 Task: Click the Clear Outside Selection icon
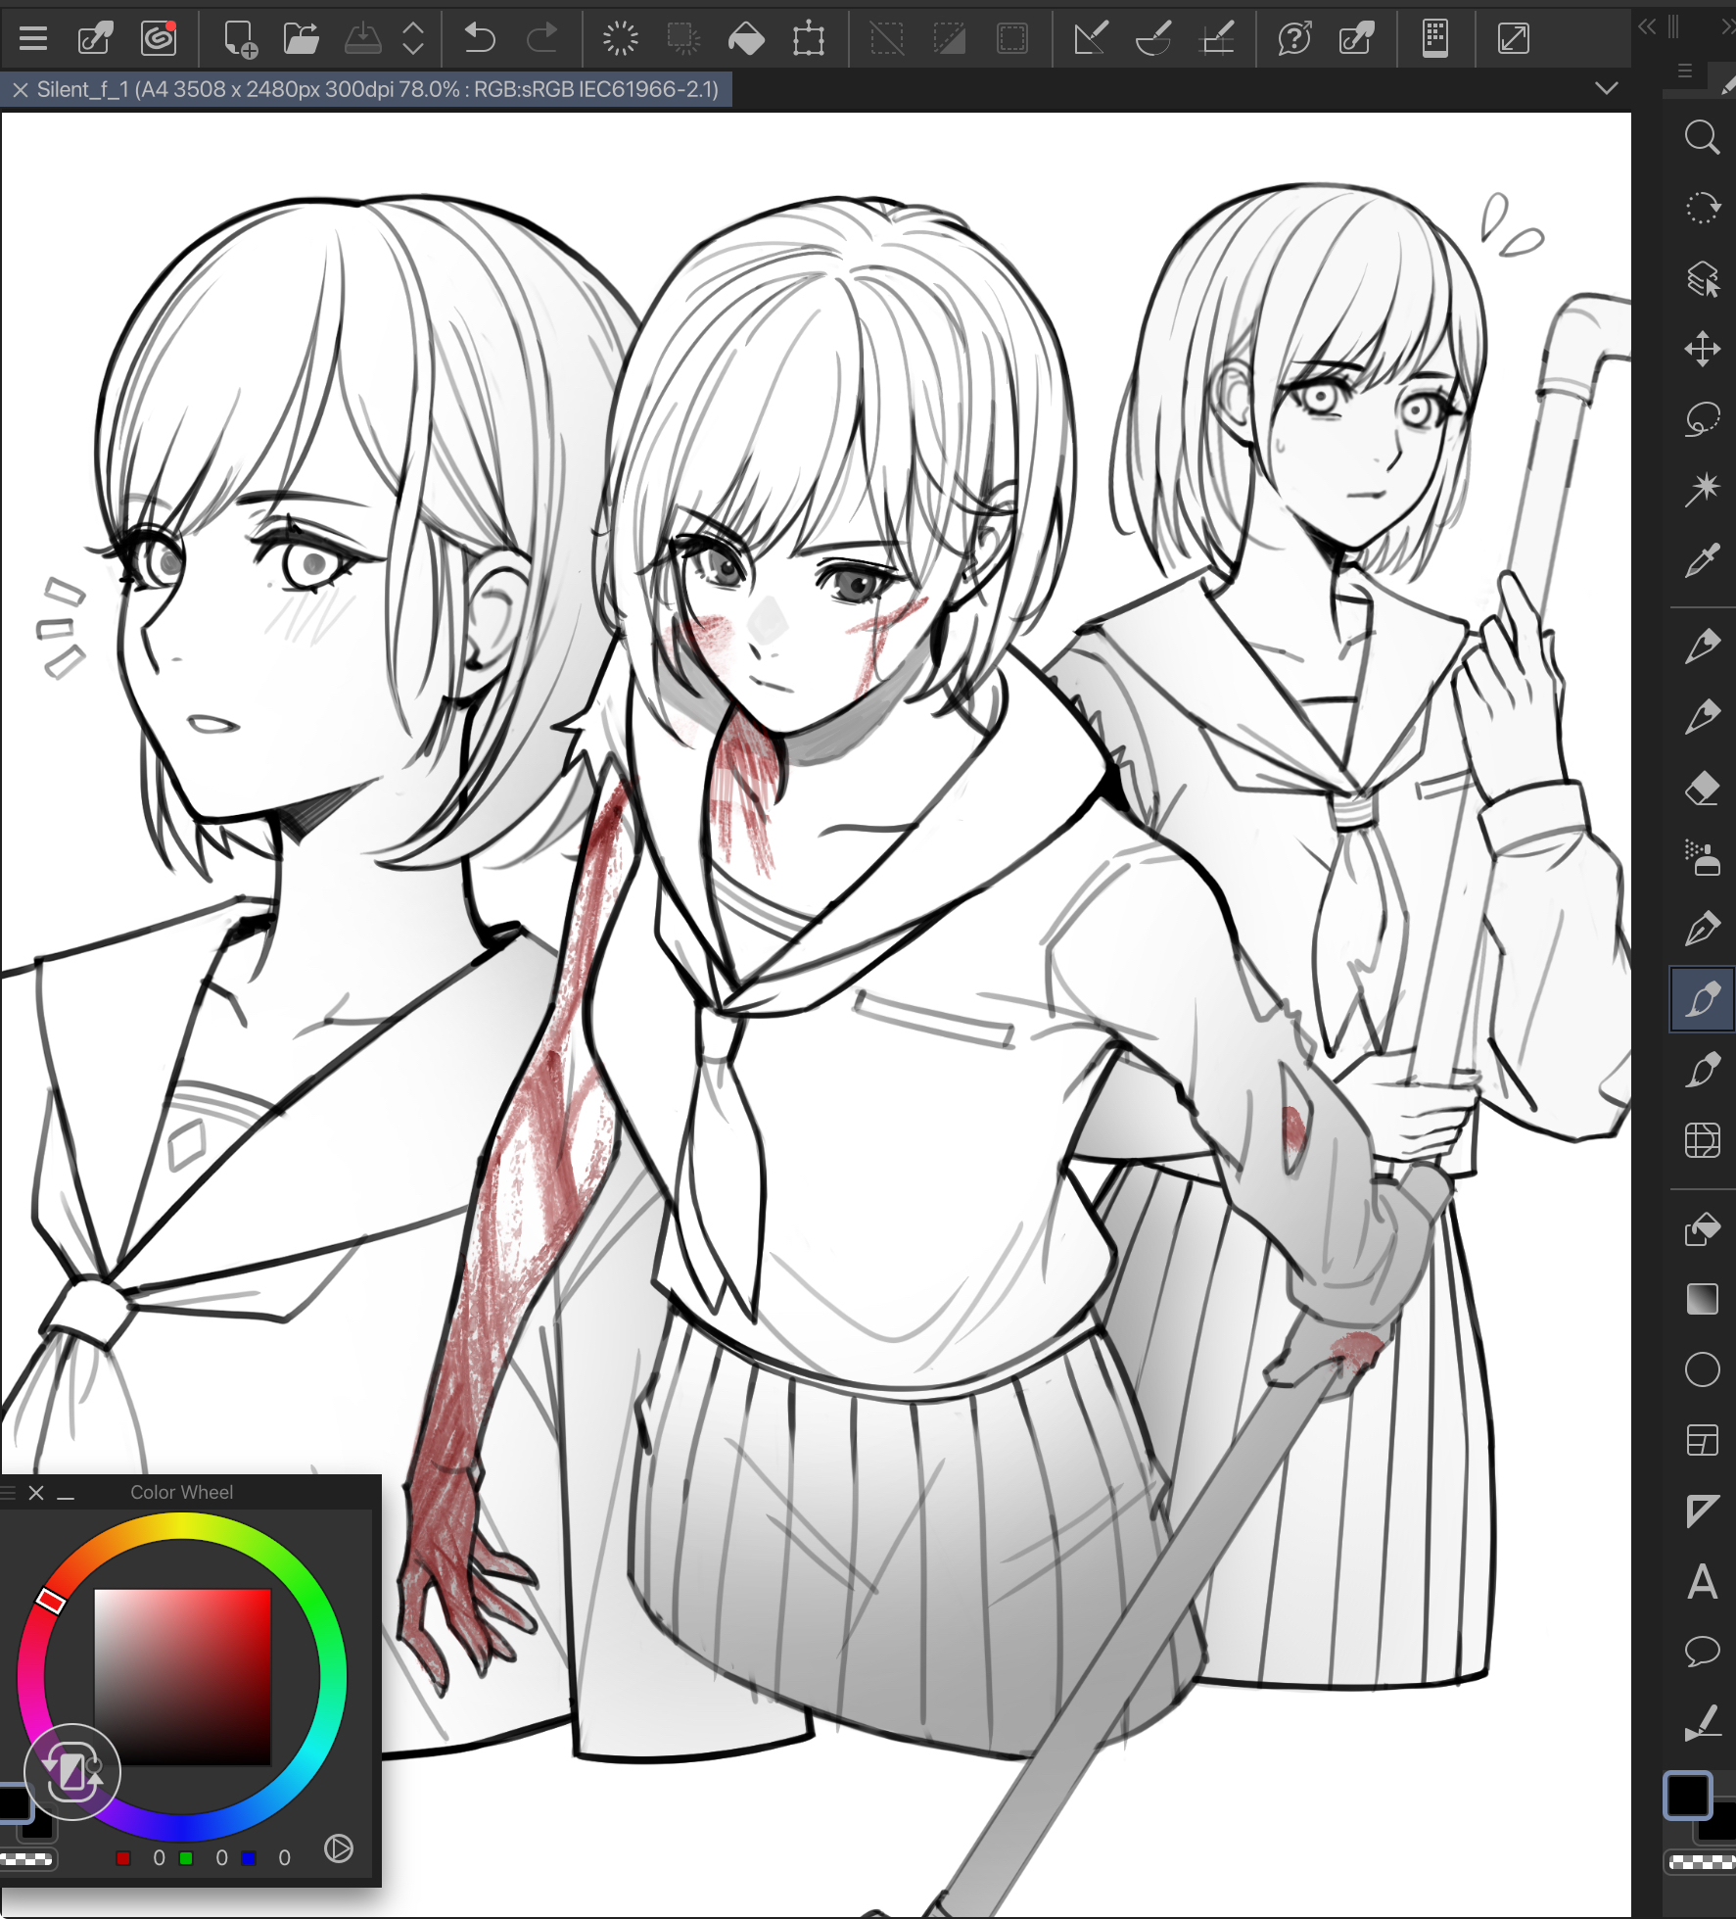click(x=682, y=39)
